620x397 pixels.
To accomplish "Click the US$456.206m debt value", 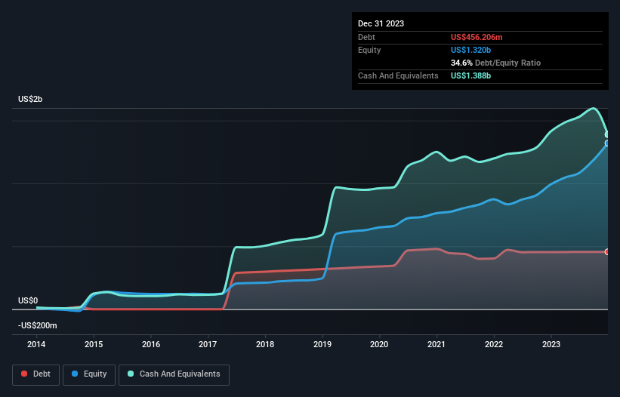I will 477,37.
